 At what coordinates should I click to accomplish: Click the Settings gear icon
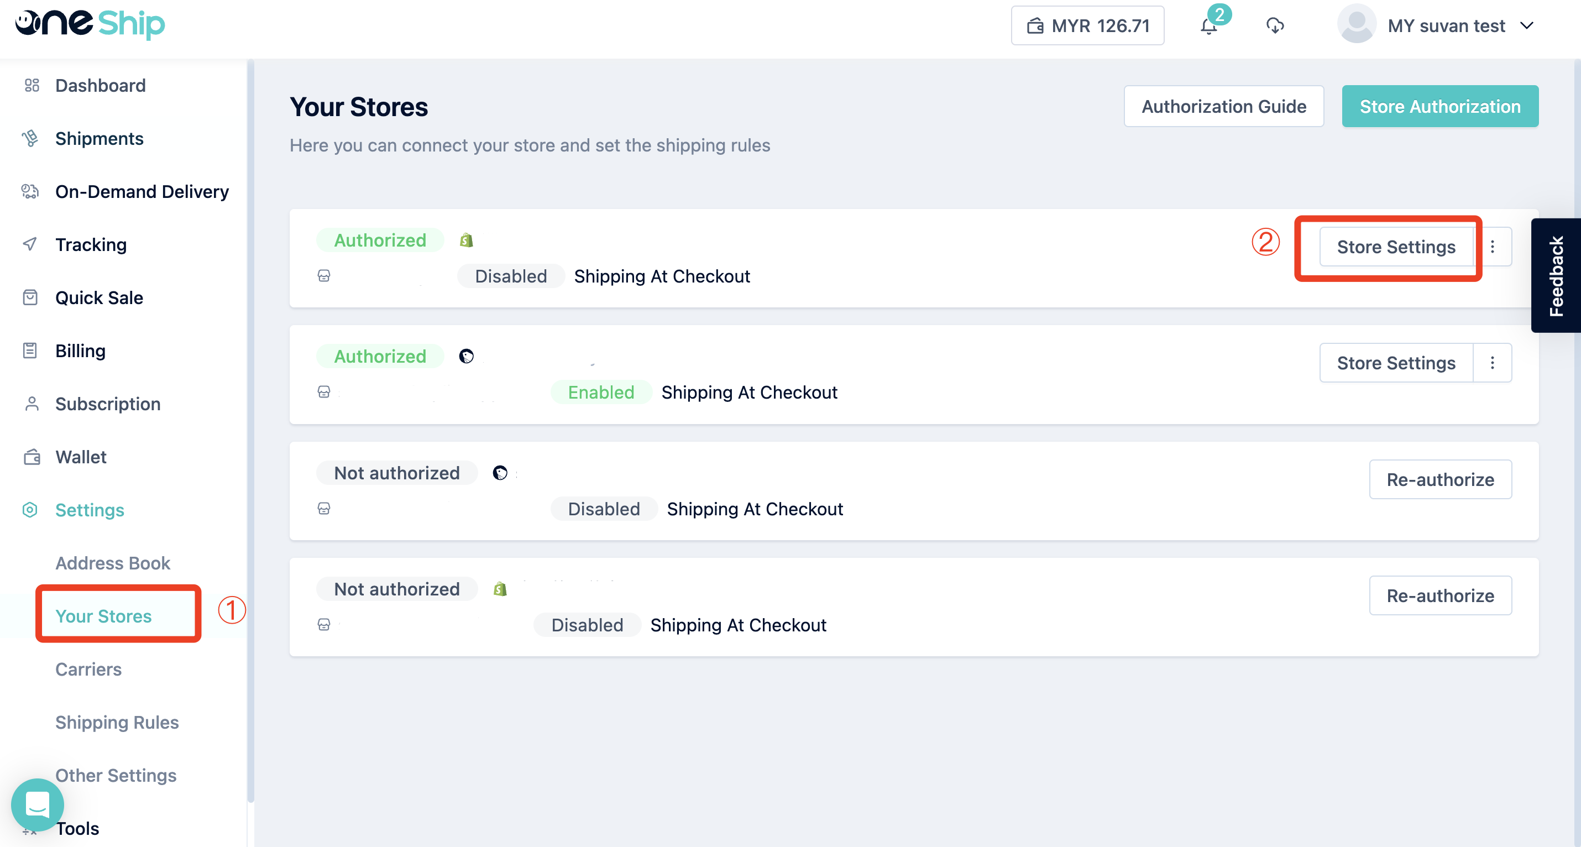[30, 509]
